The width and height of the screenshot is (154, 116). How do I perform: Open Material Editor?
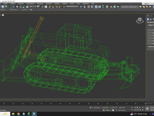click(107, 7)
